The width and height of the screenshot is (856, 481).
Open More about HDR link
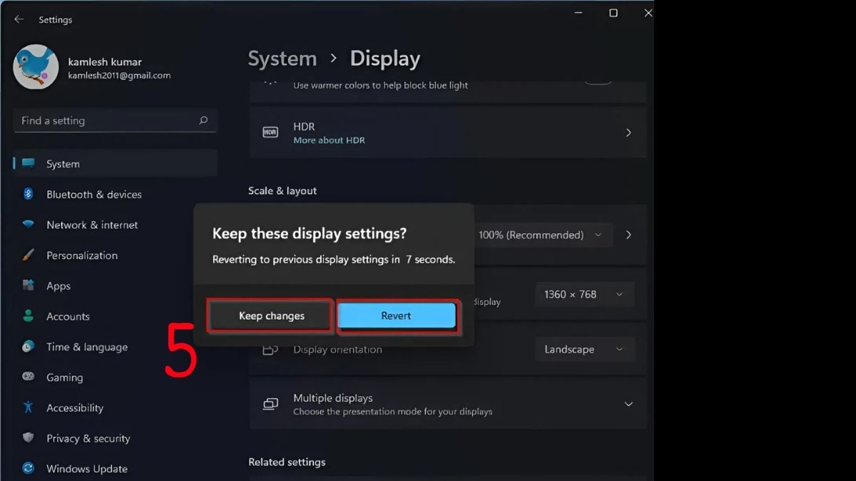tap(329, 140)
